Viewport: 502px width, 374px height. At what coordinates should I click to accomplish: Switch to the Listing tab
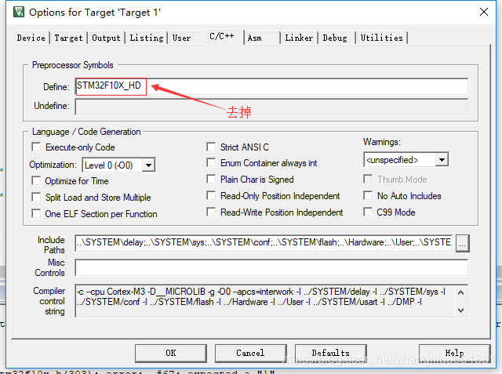147,38
